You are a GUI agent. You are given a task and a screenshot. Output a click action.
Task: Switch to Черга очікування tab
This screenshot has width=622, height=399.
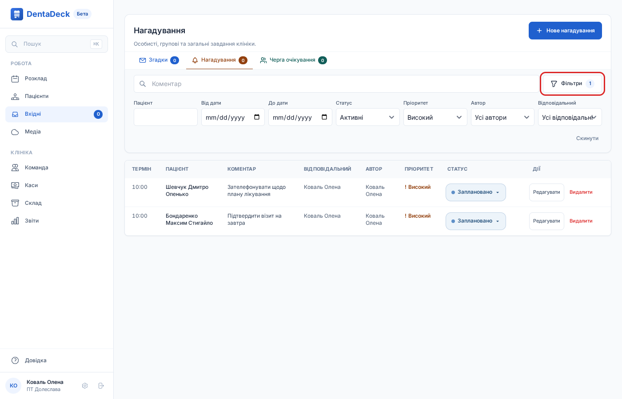click(x=293, y=60)
